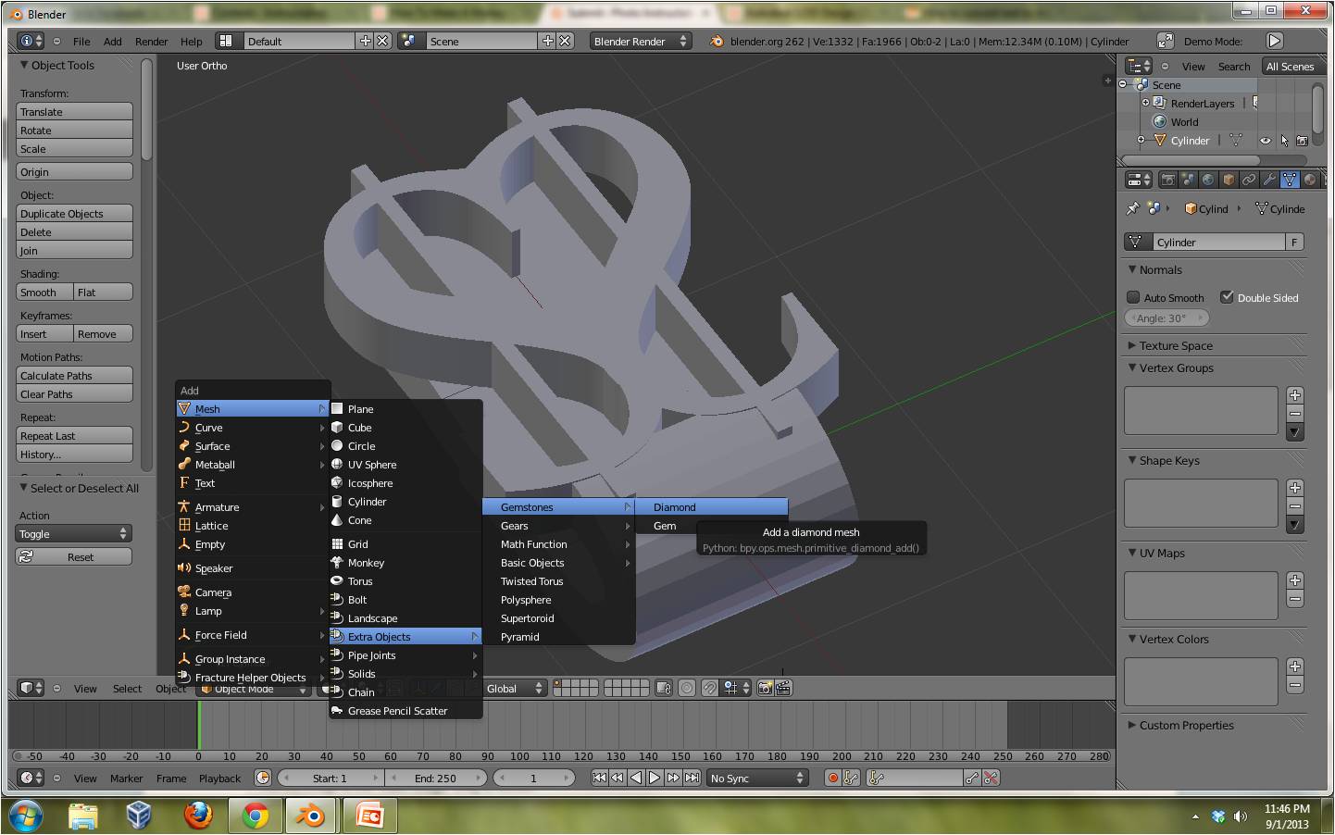Viewport: 1335px width, 835px height.
Task: Expand the Custom Properties panel
Action: click(x=1131, y=725)
